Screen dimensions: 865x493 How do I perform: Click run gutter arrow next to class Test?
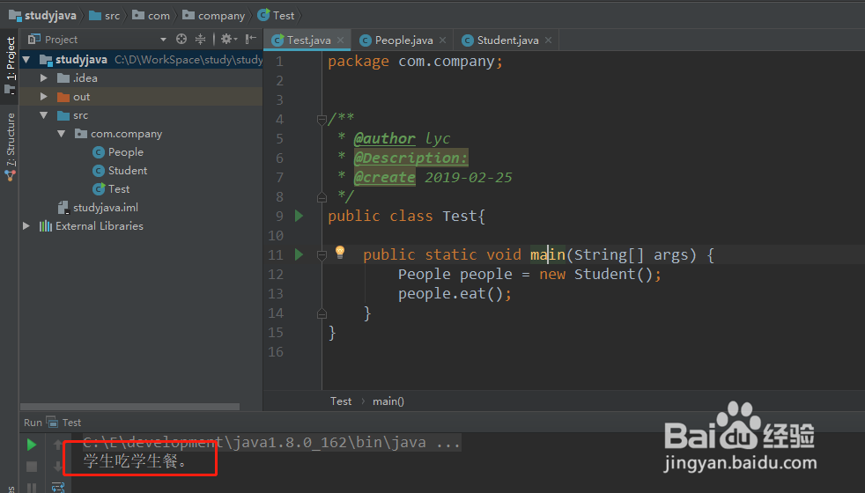tap(299, 216)
